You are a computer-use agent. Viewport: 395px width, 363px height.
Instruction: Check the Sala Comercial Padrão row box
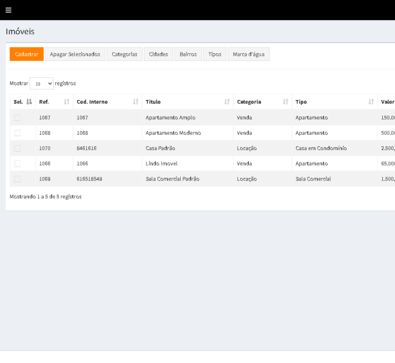tap(17, 179)
